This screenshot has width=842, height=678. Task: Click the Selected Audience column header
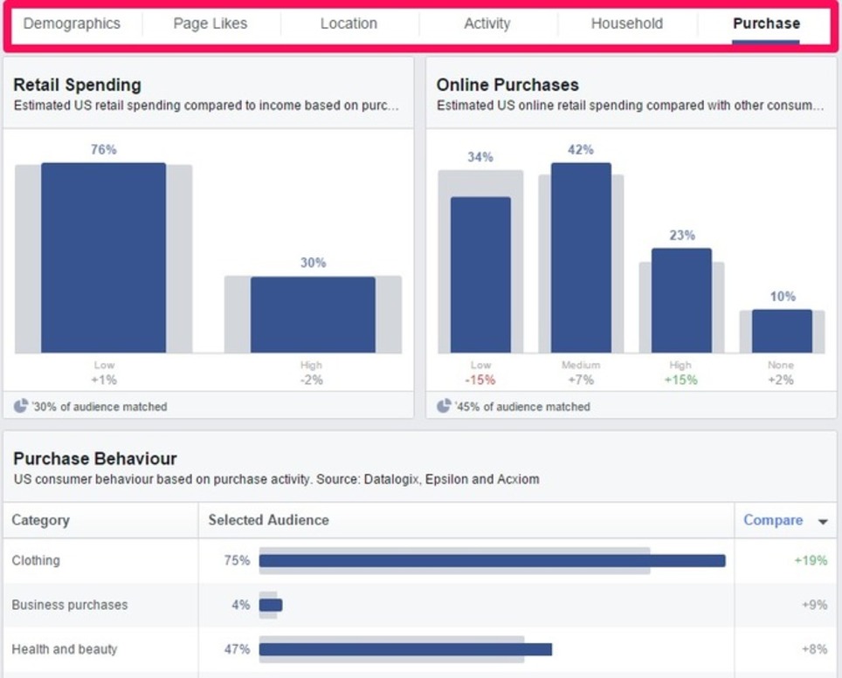(266, 520)
